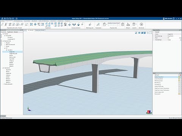Screen dimensions: 182x136
Task: Click the red swatch of DEFAULT layer
Action: [x=180, y=75]
